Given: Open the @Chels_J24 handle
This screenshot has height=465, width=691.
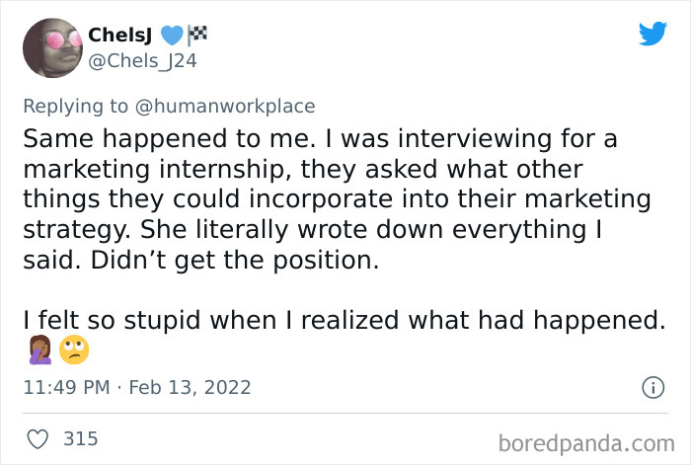Looking at the screenshot, I should (142, 59).
